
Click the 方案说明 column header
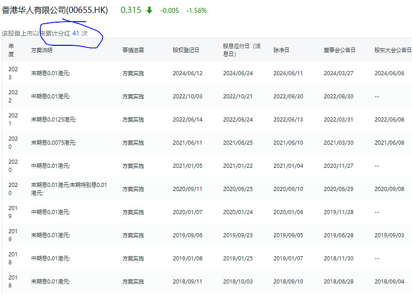[x=42, y=50]
